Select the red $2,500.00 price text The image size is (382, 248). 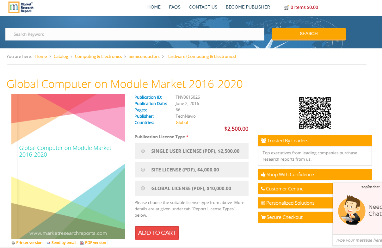tap(236, 129)
